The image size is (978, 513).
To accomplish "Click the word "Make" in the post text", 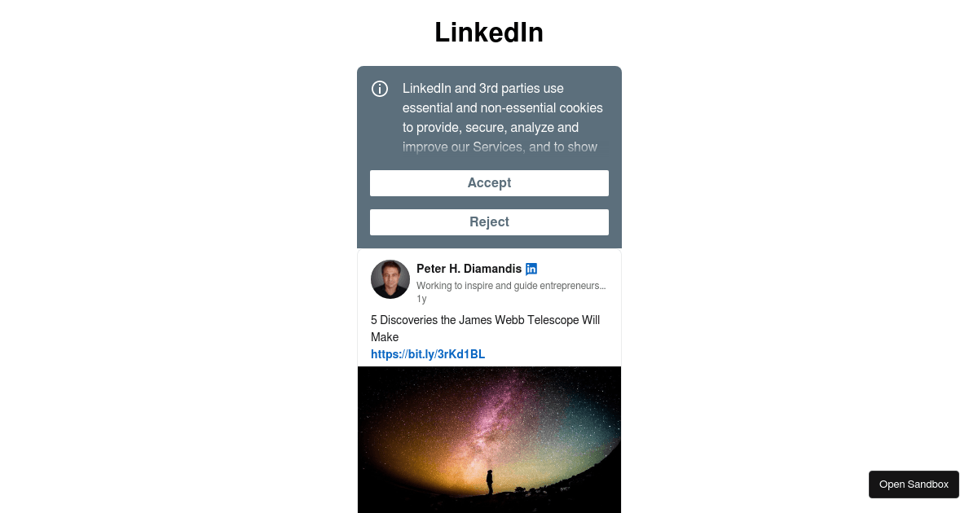I will 385,337.
